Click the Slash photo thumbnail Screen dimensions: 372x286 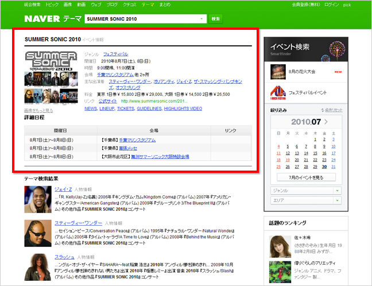pos(38,267)
